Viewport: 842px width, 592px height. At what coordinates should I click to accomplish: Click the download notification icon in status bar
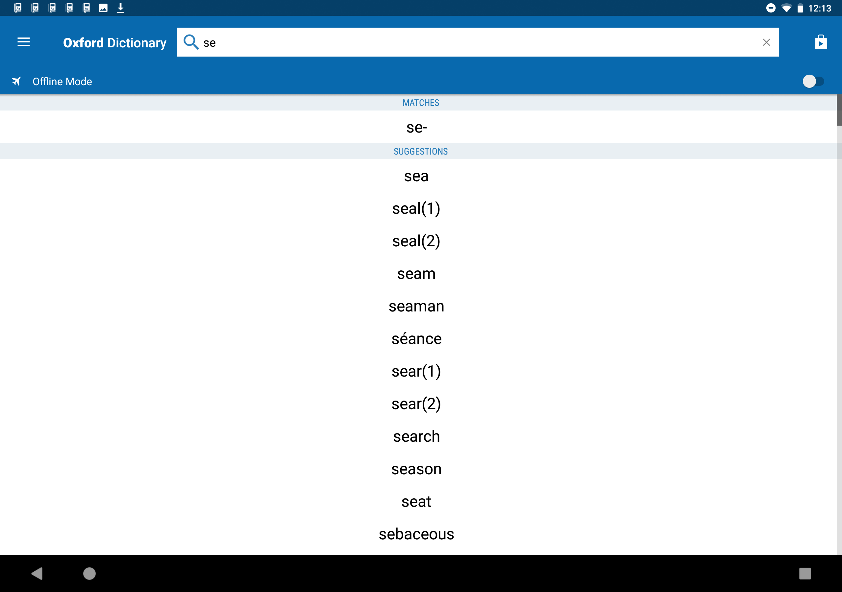tap(120, 8)
